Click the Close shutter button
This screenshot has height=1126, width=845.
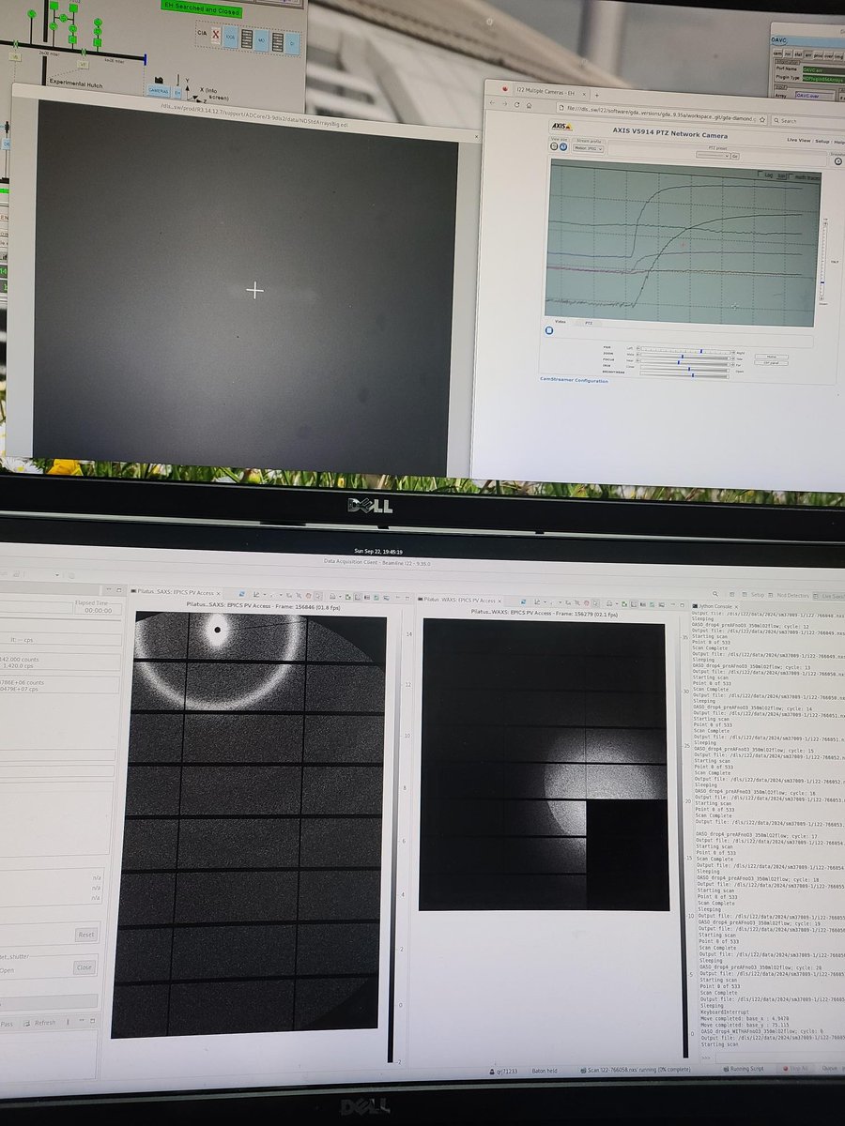(84, 967)
